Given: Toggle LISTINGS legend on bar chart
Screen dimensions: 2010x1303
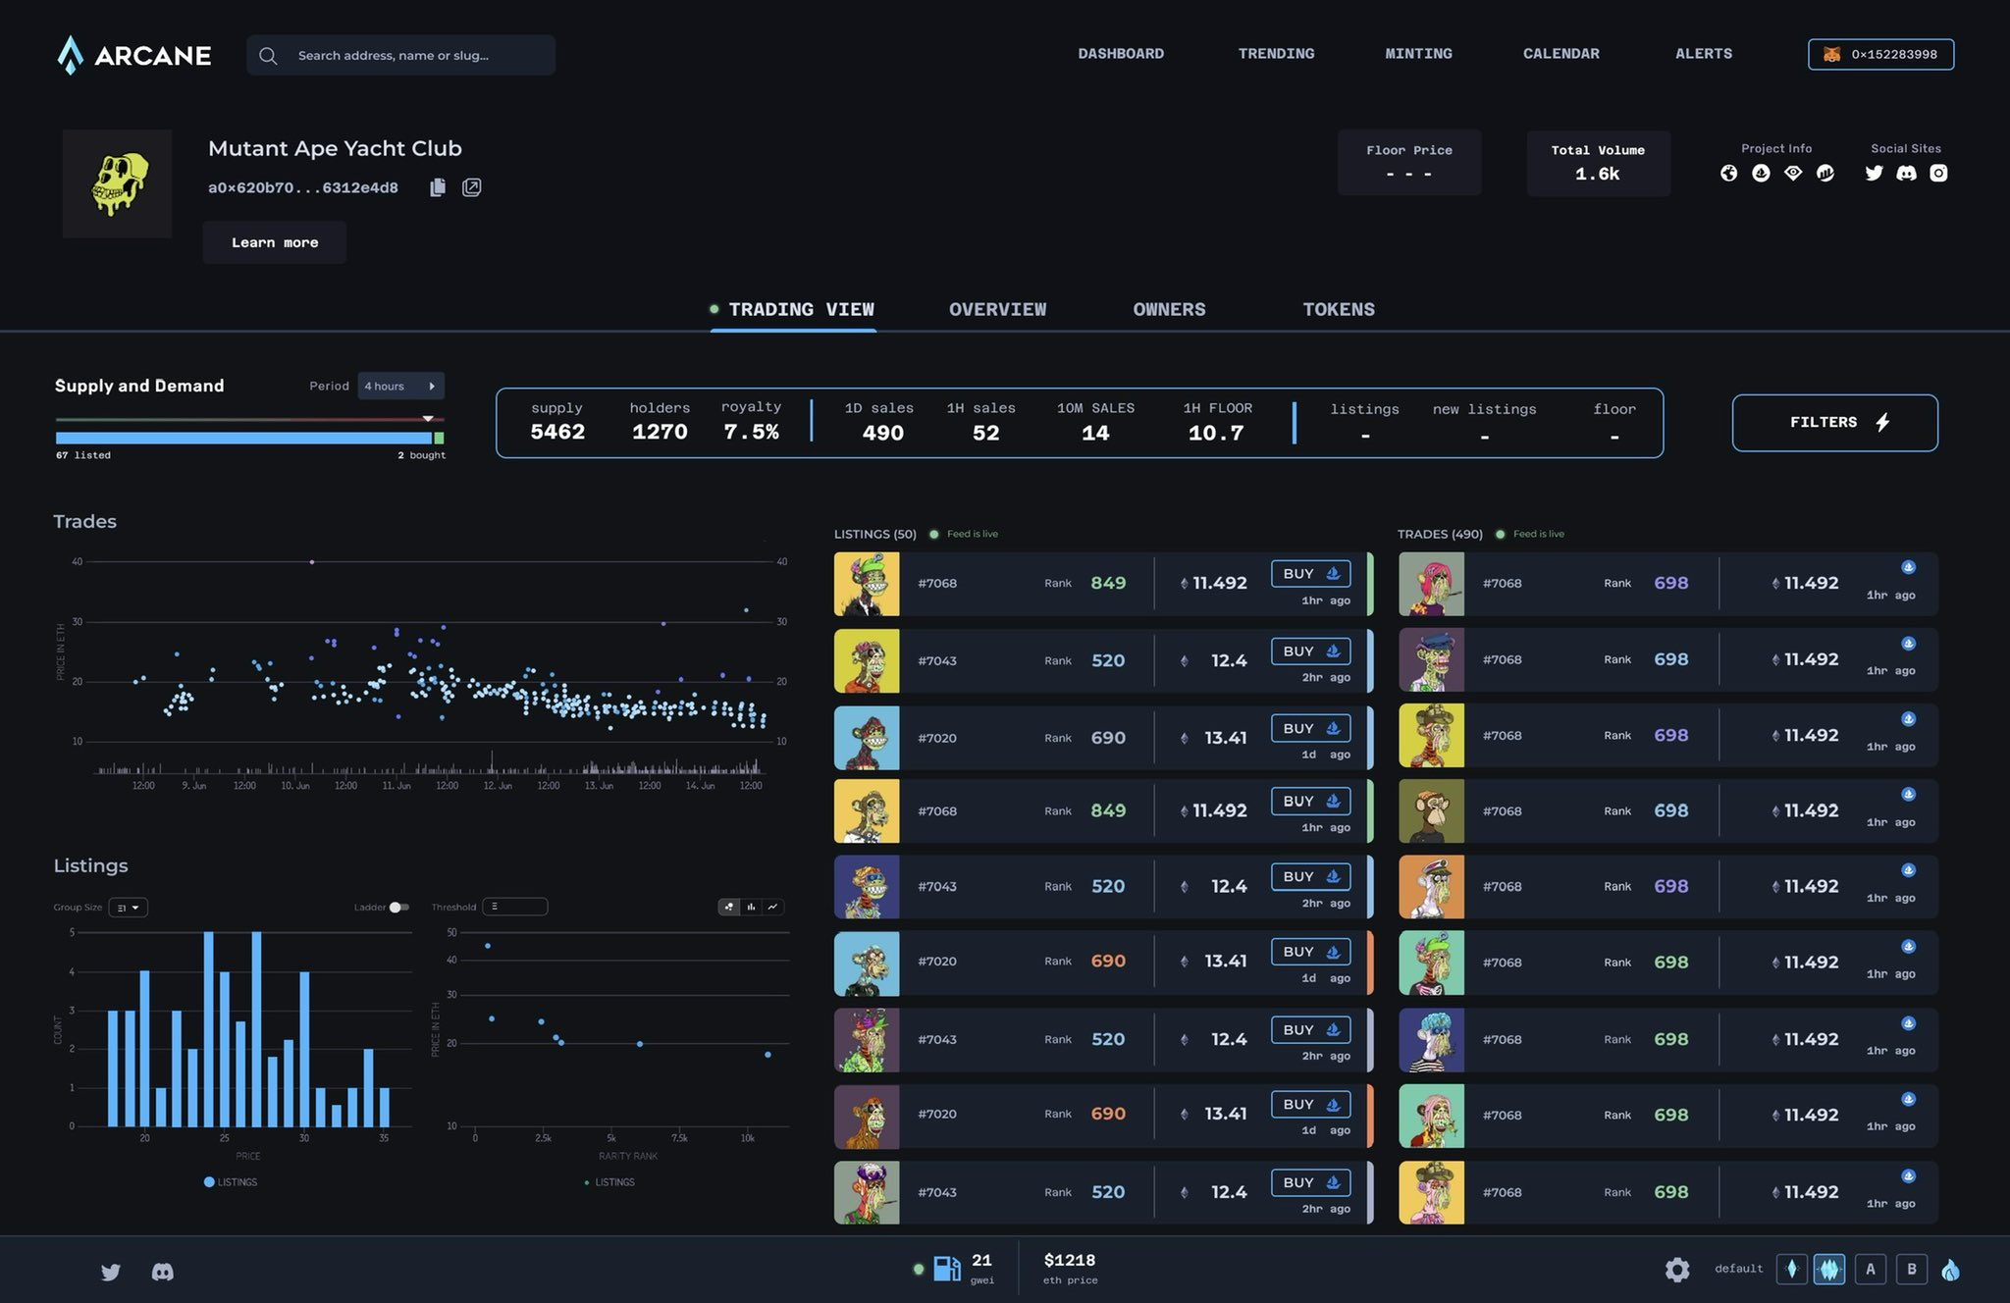Looking at the screenshot, I should pos(231,1182).
